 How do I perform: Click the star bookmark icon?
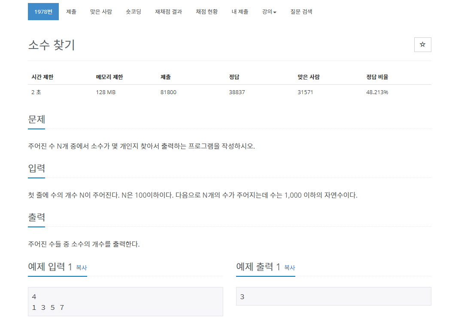422,45
